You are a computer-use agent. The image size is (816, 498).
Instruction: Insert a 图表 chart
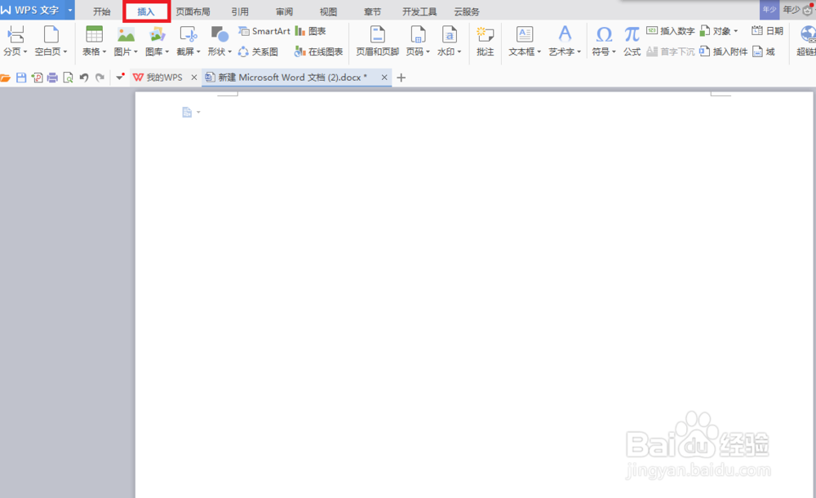point(310,31)
